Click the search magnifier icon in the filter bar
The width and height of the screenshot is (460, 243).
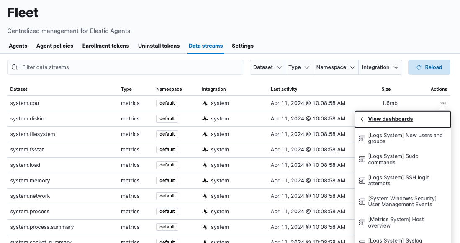tap(15, 67)
